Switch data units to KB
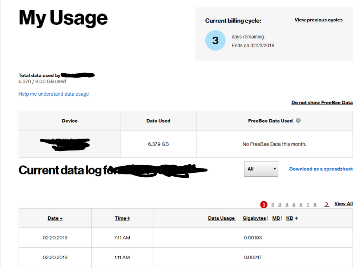The image size is (363, 268). [290, 218]
